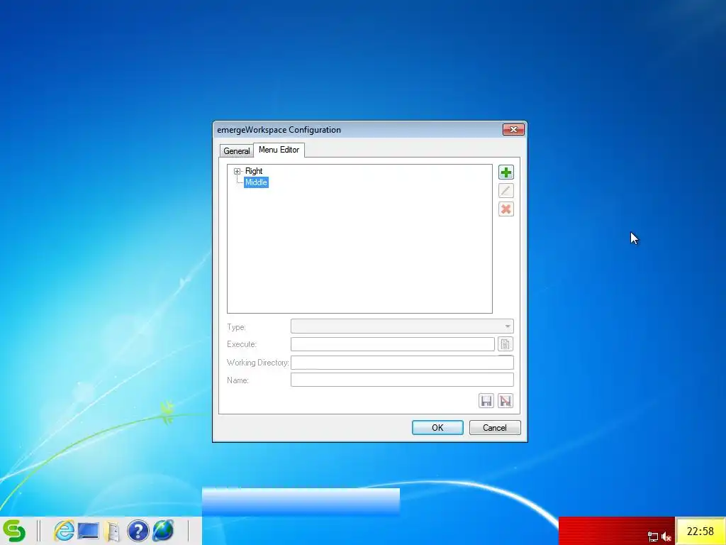Click the muted volume tray icon
This screenshot has height=545, width=726.
[666, 536]
